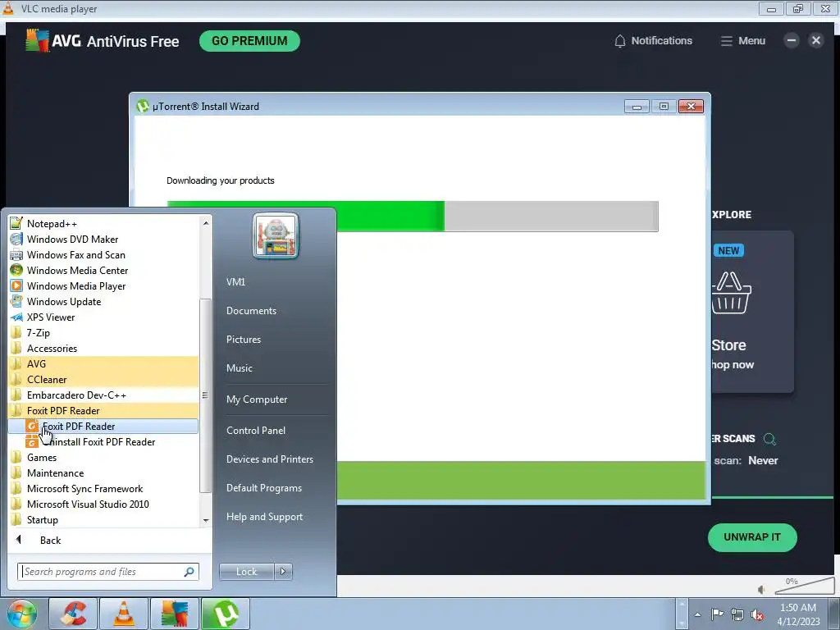Click the Action Center flag icon

coord(717,614)
